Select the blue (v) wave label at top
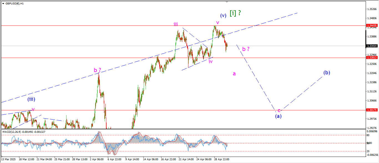Viewport: 379px width, 163px height. (x=223, y=16)
